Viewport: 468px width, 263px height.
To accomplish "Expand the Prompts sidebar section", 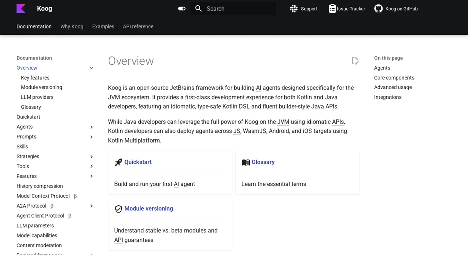I will [x=91, y=137].
